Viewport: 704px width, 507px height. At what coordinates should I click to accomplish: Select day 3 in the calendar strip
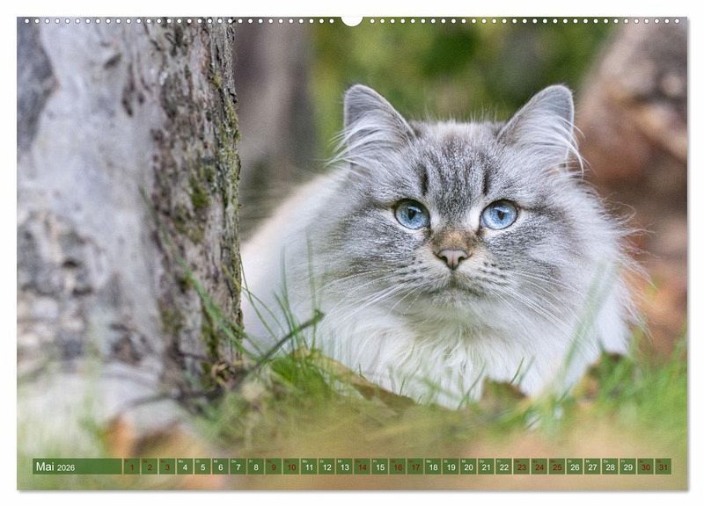167,467
